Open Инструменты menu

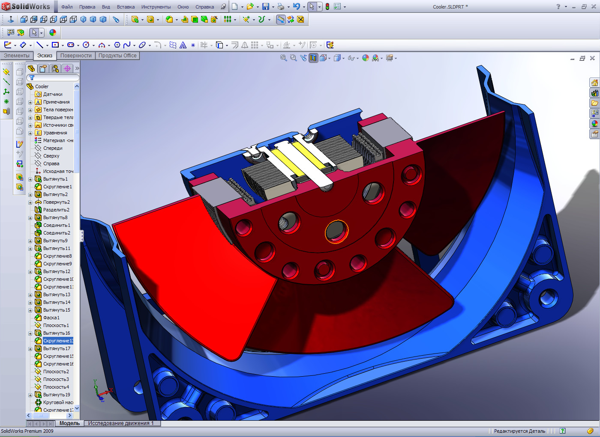(x=156, y=7)
